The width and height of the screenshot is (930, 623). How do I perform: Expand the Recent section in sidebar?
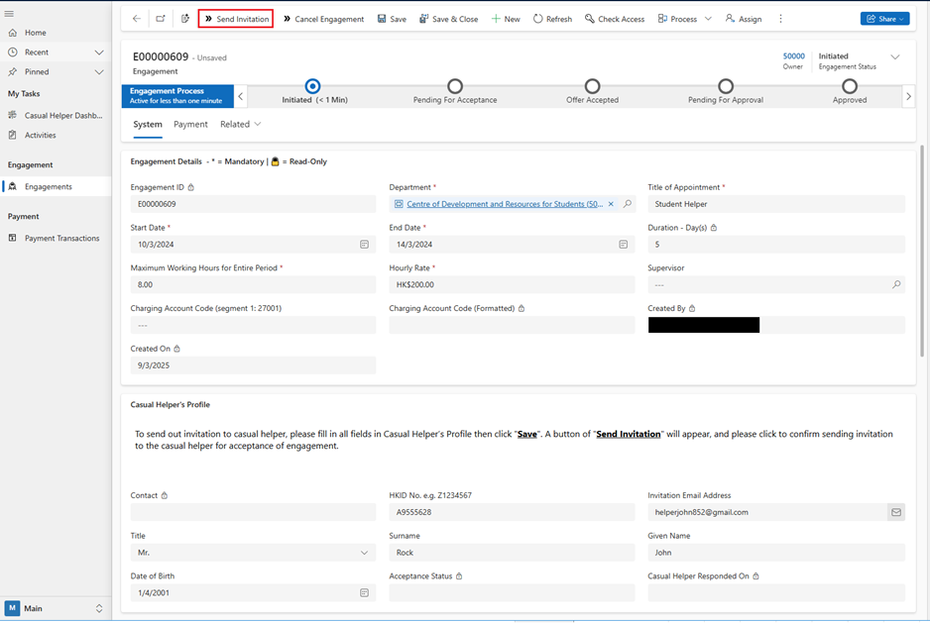coord(99,52)
